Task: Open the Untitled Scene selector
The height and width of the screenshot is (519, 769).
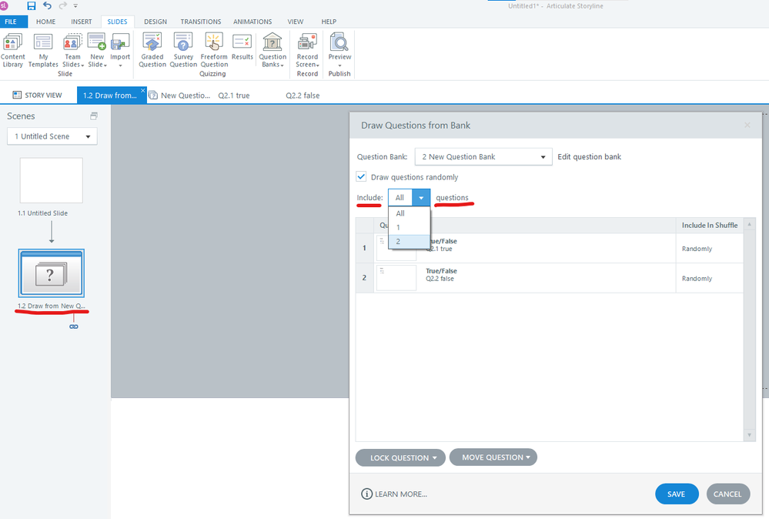Action: [x=52, y=136]
